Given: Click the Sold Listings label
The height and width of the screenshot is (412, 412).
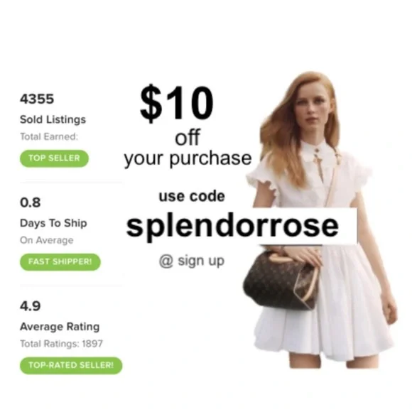Looking at the screenshot, I should coord(53,119).
